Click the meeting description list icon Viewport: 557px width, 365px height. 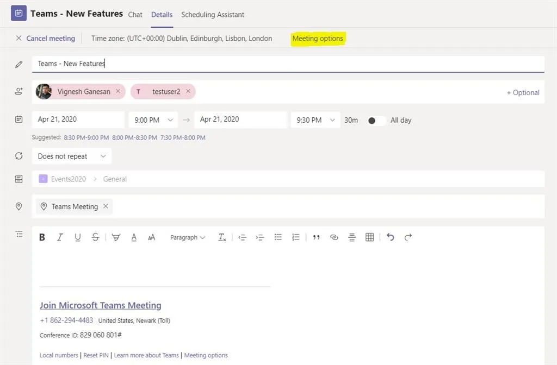pyautogui.click(x=19, y=234)
